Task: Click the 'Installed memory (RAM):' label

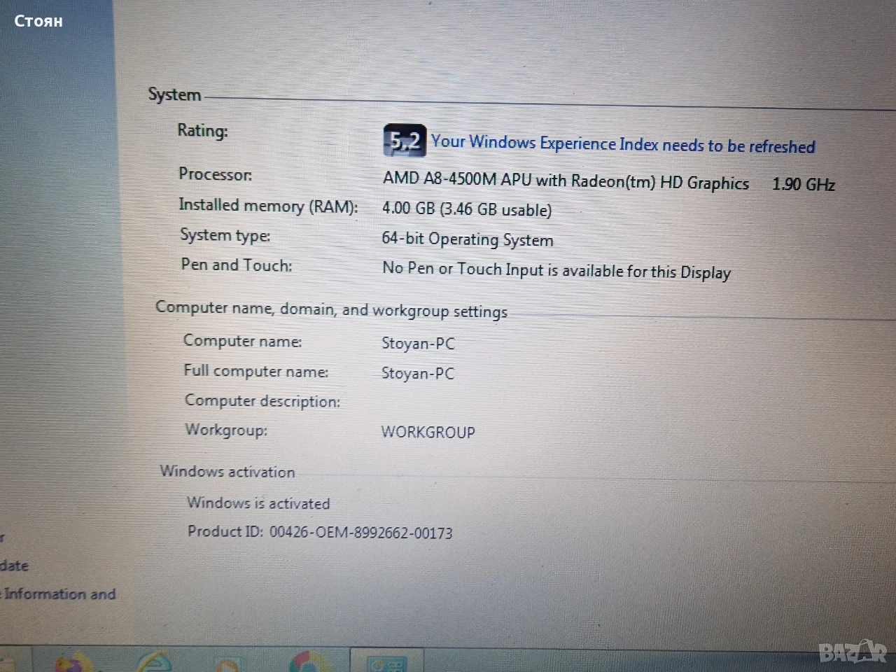Action: (x=268, y=205)
